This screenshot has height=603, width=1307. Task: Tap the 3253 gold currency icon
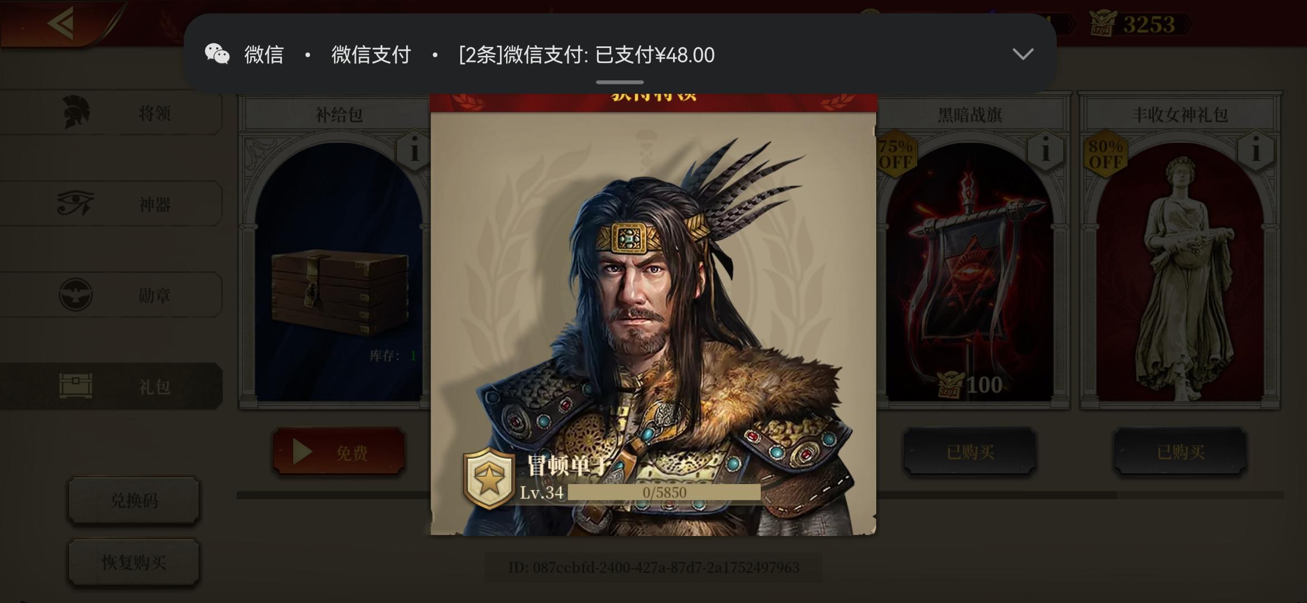(1103, 24)
